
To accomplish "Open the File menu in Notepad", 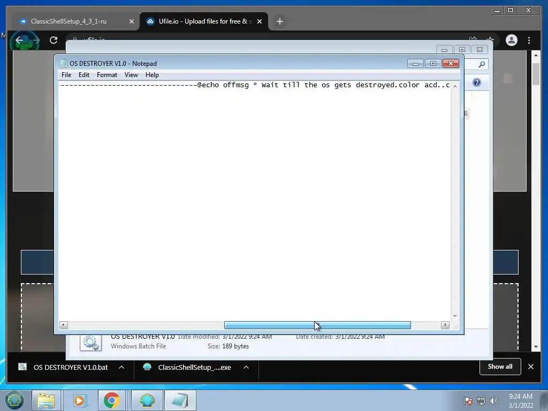I will click(x=66, y=75).
